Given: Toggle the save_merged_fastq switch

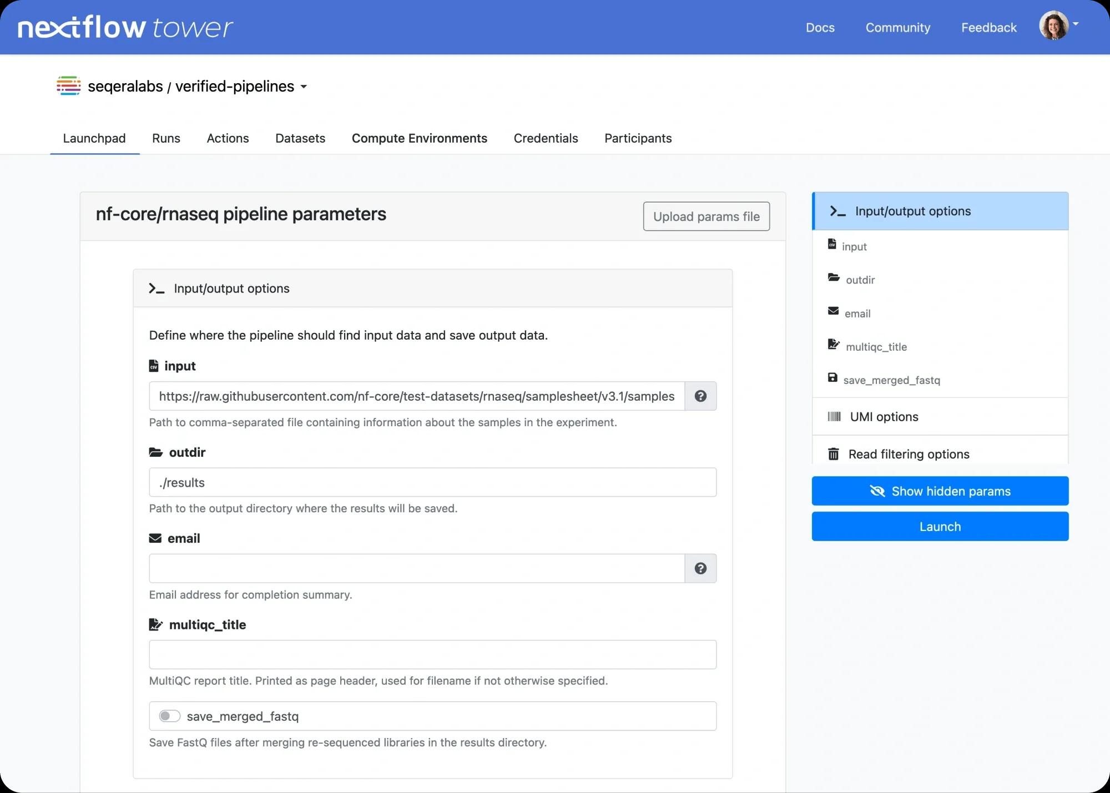Looking at the screenshot, I should pyautogui.click(x=169, y=716).
